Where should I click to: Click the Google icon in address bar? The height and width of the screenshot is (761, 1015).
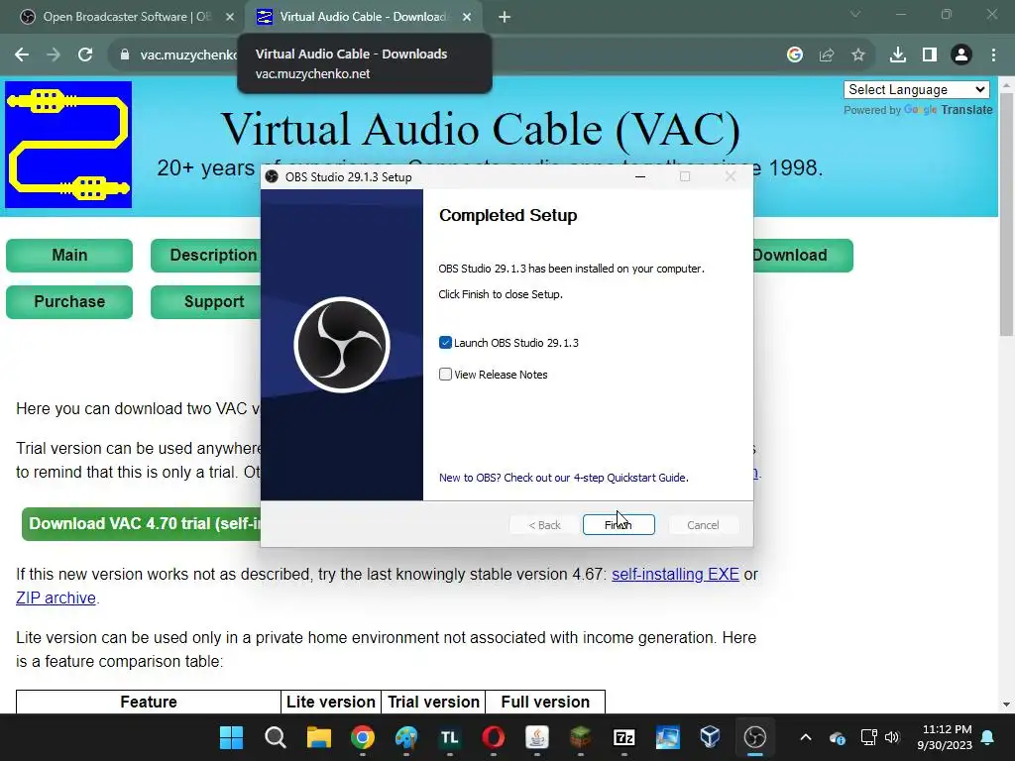click(795, 55)
